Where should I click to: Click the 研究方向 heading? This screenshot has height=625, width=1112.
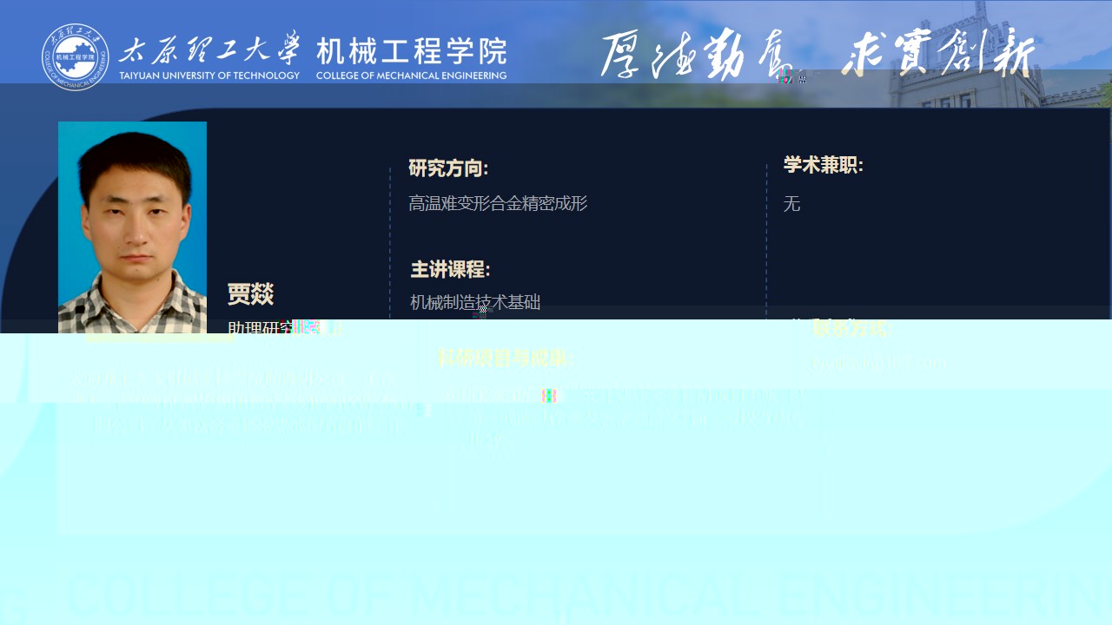[448, 168]
